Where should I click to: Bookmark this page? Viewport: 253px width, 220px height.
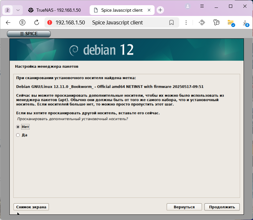point(171,23)
